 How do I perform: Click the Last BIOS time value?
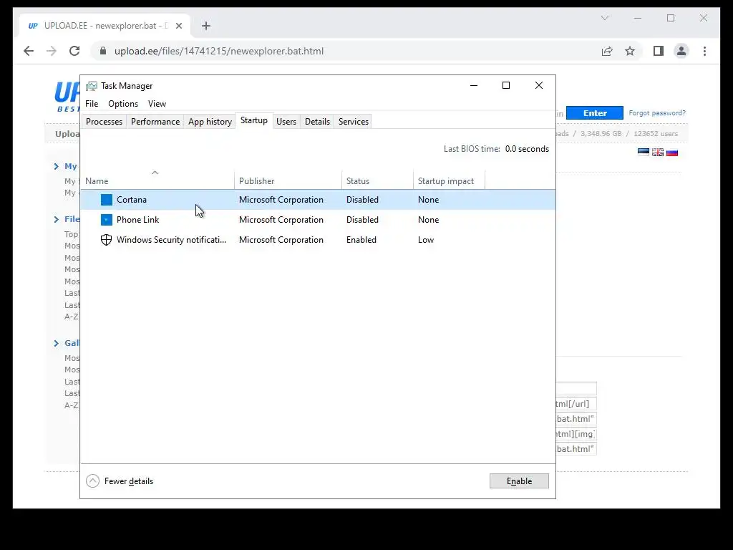(527, 149)
